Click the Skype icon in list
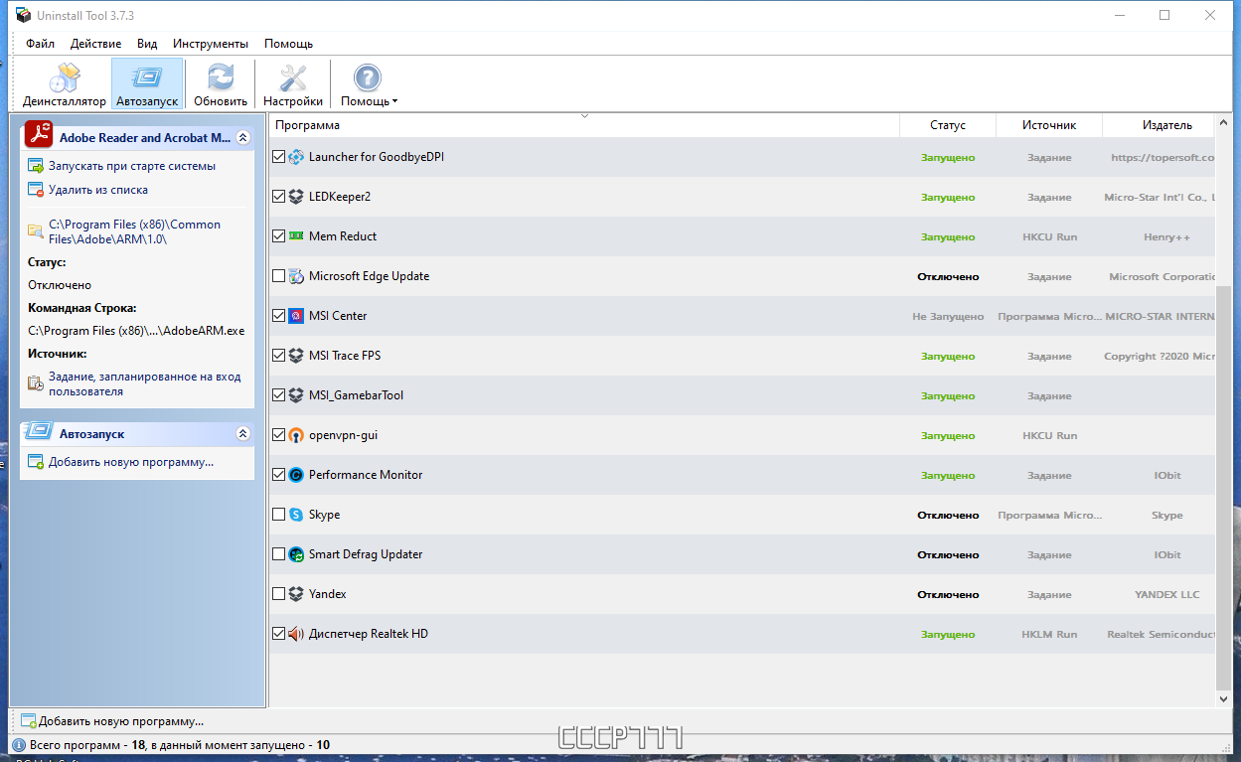Screen dimensions: 1241x762 click(x=296, y=515)
